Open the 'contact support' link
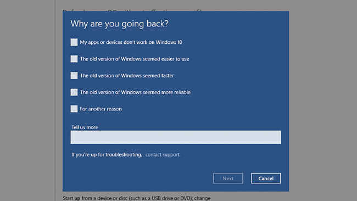The width and height of the screenshot is (357, 201). (163, 155)
